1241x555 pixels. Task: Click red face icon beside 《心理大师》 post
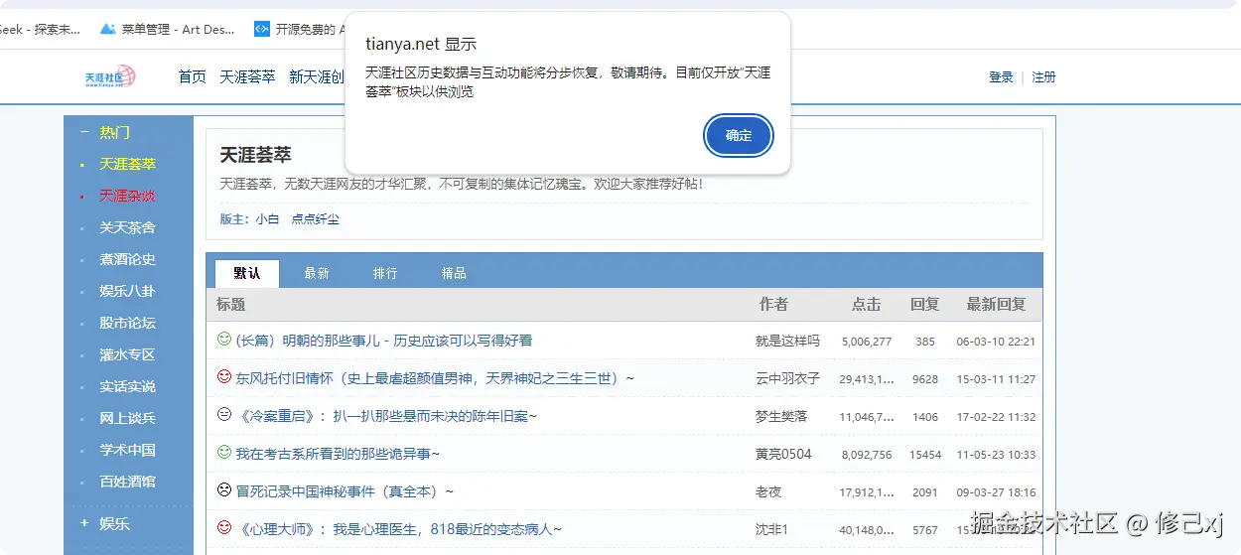(224, 528)
